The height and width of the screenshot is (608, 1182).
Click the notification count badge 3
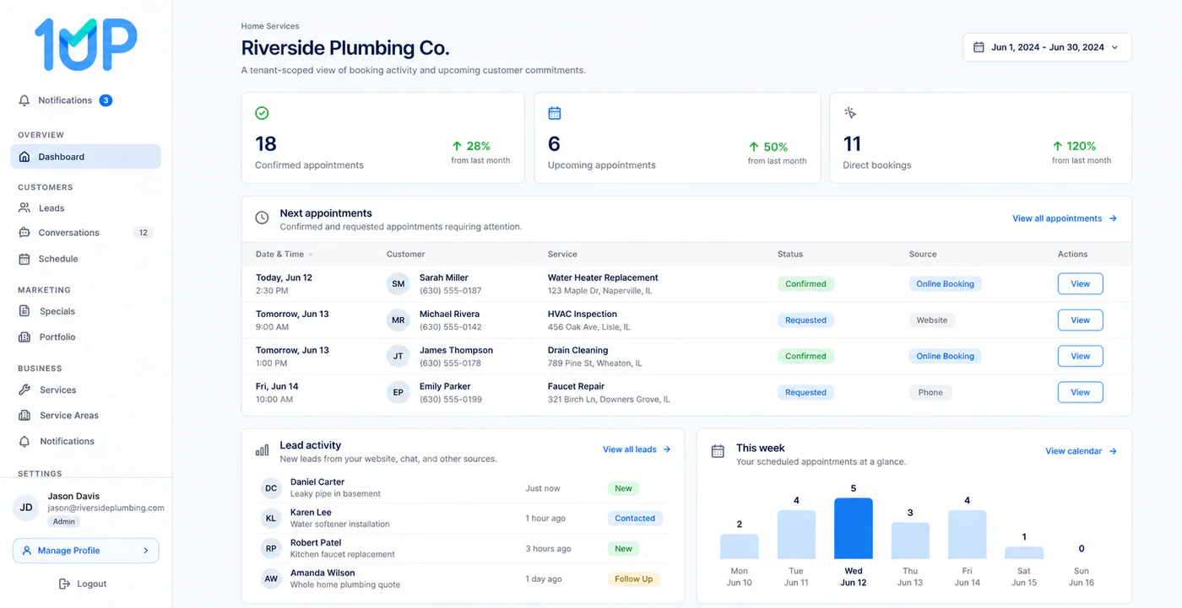(x=106, y=100)
